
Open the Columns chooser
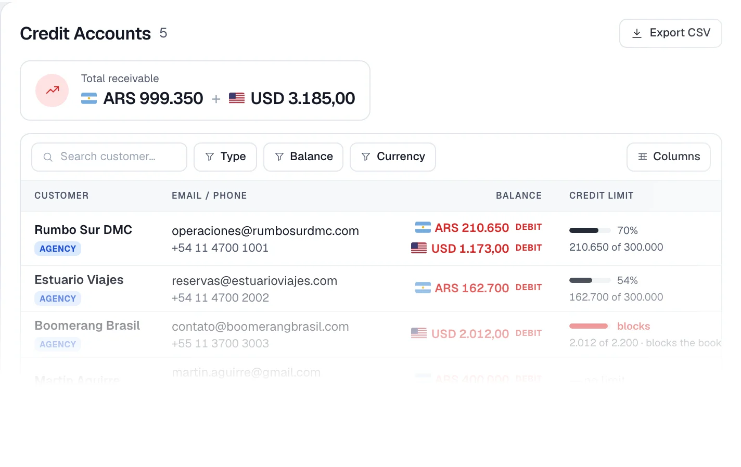pos(669,157)
